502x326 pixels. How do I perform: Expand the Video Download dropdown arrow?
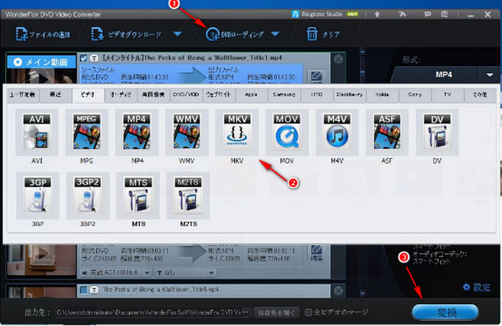pyautogui.click(x=177, y=34)
